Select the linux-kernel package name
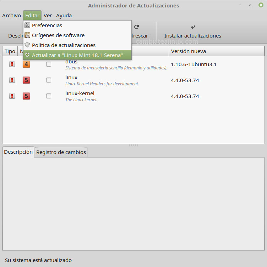The width and height of the screenshot is (267, 267). point(80,93)
